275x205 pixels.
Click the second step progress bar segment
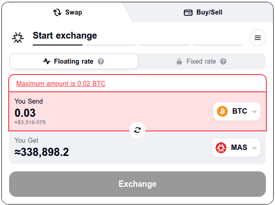[x=111, y=45]
